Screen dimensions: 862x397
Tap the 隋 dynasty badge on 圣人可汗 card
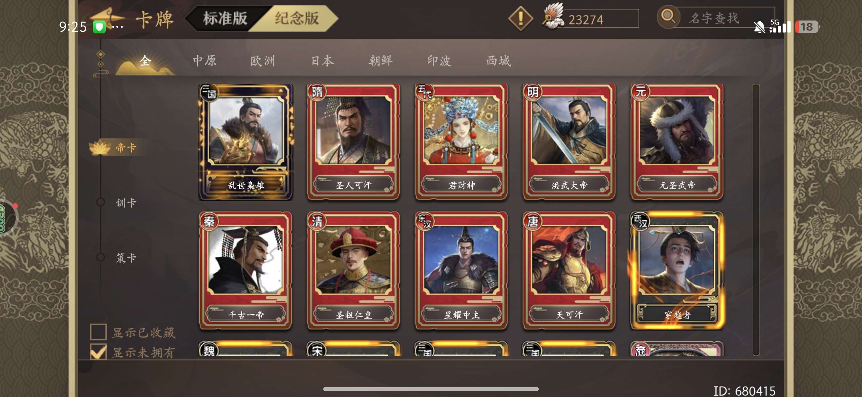(317, 91)
